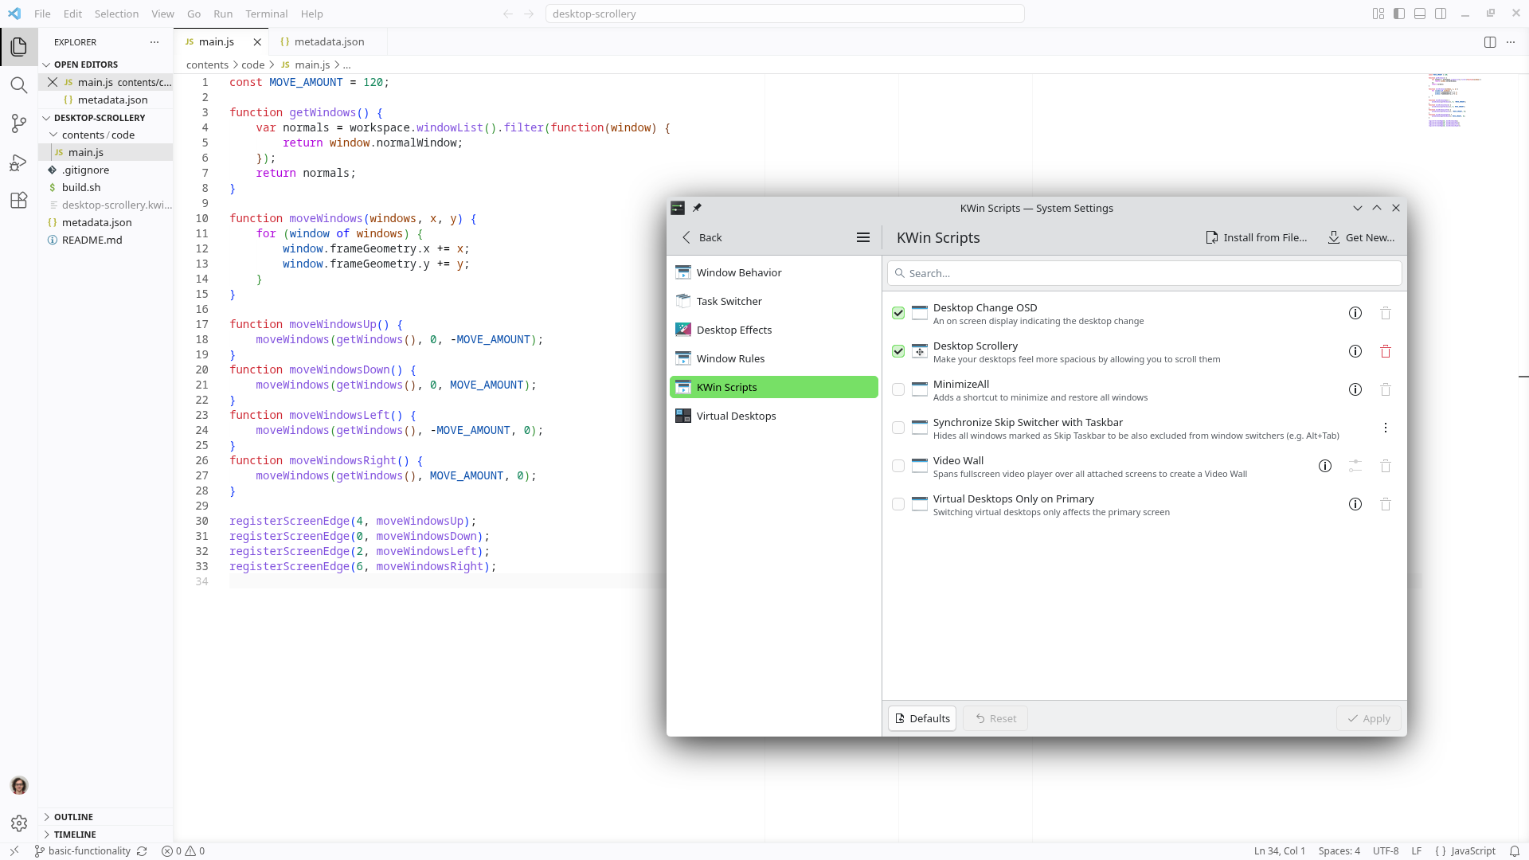Open build.sh in the explorer tree
This screenshot has height=860, width=1529.
(x=106, y=187)
